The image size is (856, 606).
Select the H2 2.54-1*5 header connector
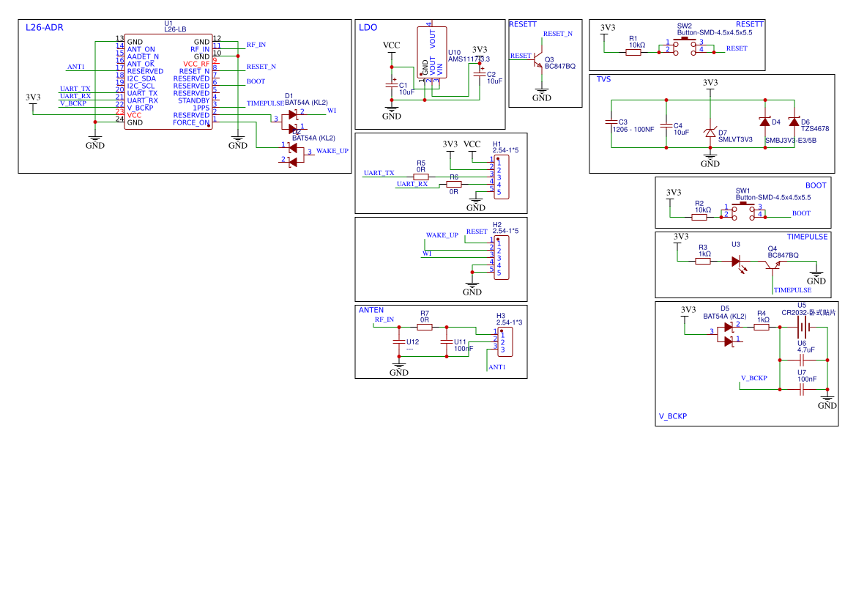[x=501, y=258]
